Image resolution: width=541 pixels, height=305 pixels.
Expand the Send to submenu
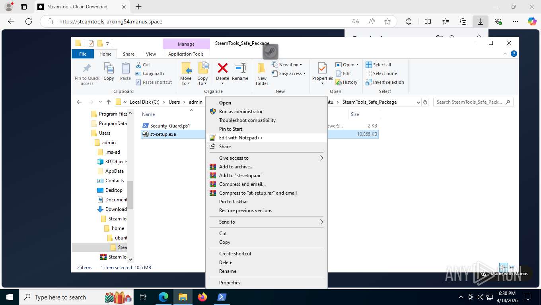267,222
